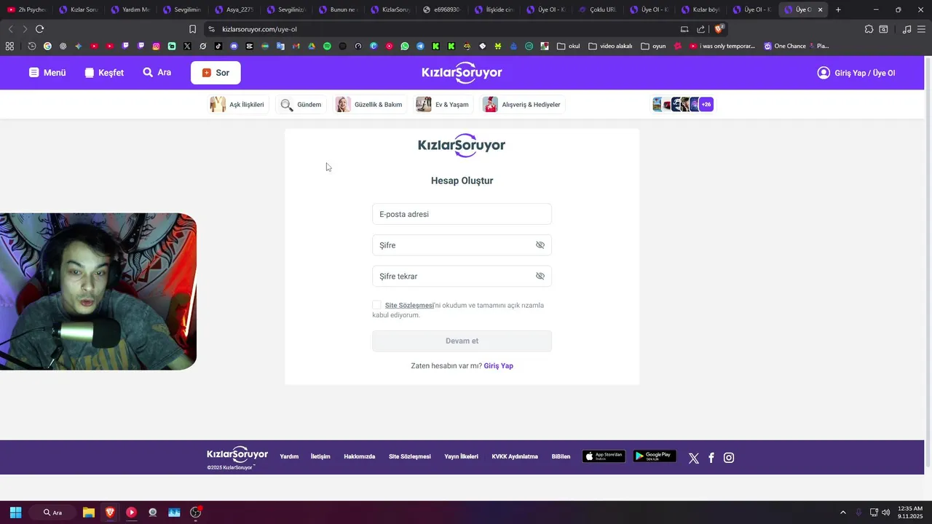
Task: Click the share icon in the address bar
Action: click(x=700, y=29)
